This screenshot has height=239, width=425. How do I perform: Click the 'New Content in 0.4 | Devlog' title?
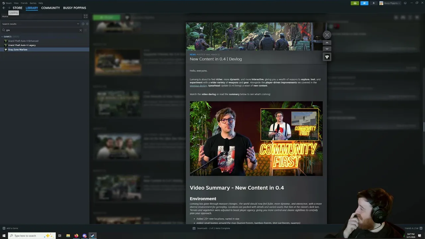click(x=216, y=59)
